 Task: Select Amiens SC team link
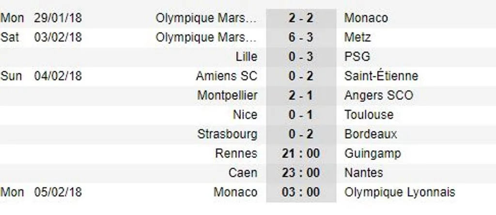point(227,76)
